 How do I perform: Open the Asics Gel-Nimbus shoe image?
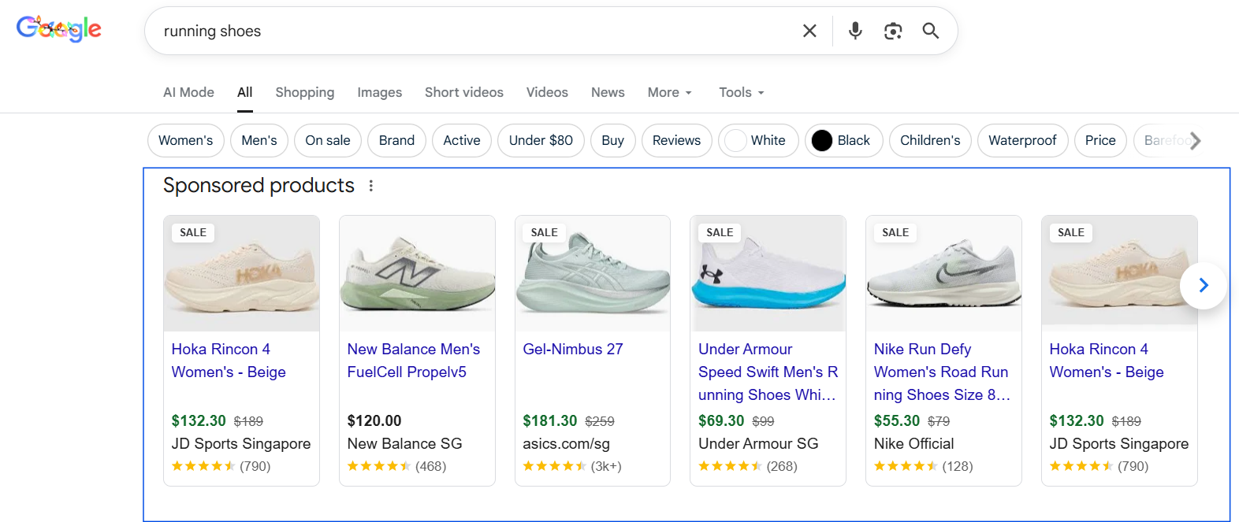[x=593, y=273]
